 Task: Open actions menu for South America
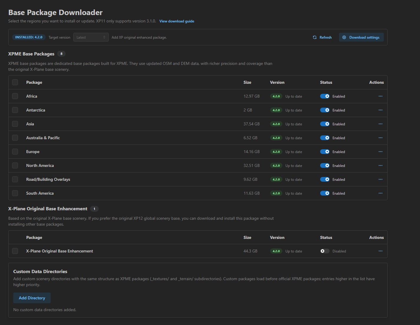click(x=380, y=193)
